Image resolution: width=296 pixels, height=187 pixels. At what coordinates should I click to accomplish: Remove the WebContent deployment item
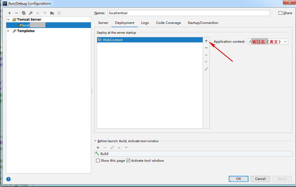(206, 48)
